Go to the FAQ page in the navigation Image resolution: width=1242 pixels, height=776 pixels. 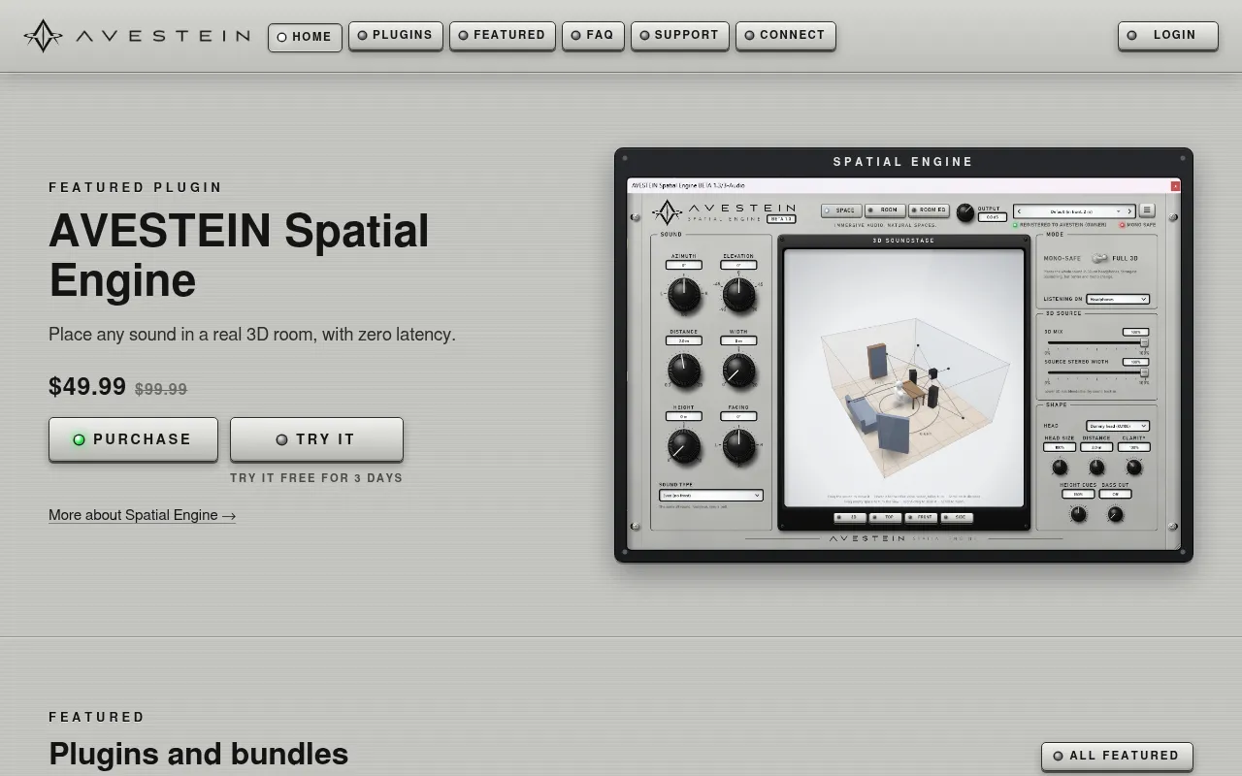click(x=593, y=36)
